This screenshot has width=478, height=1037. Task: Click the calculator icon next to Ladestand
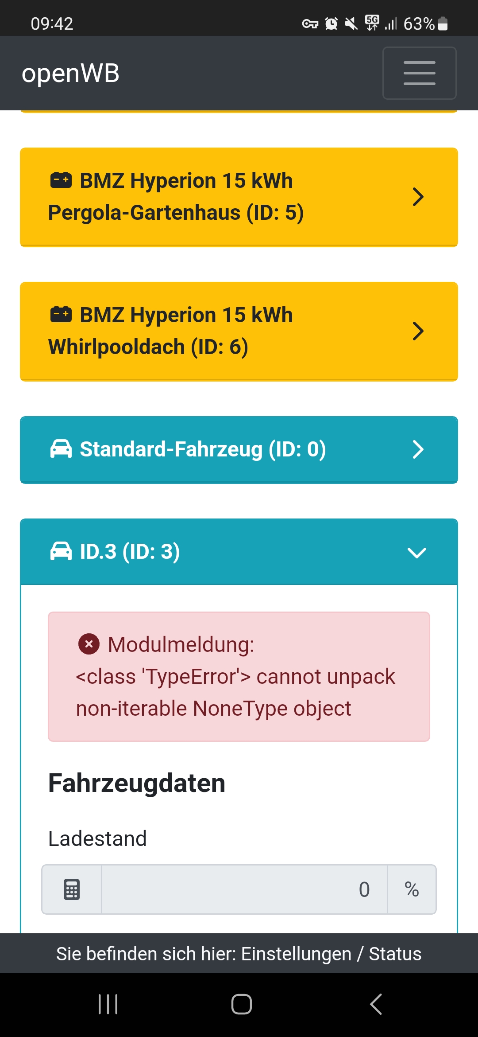click(x=72, y=889)
